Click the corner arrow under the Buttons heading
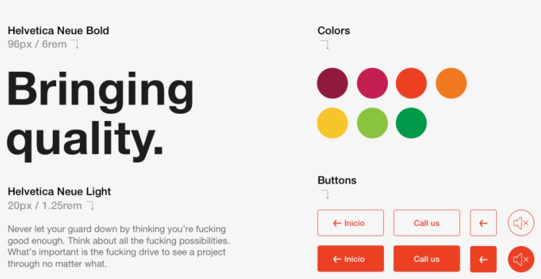 (x=325, y=194)
